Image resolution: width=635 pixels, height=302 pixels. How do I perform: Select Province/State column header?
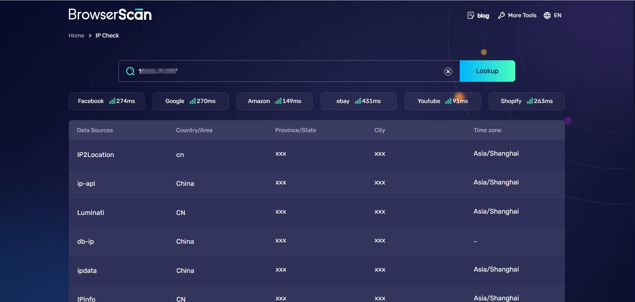[296, 130]
